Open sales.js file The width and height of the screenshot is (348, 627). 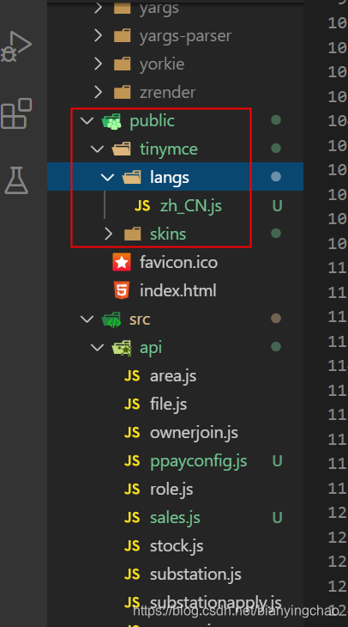coord(175,517)
